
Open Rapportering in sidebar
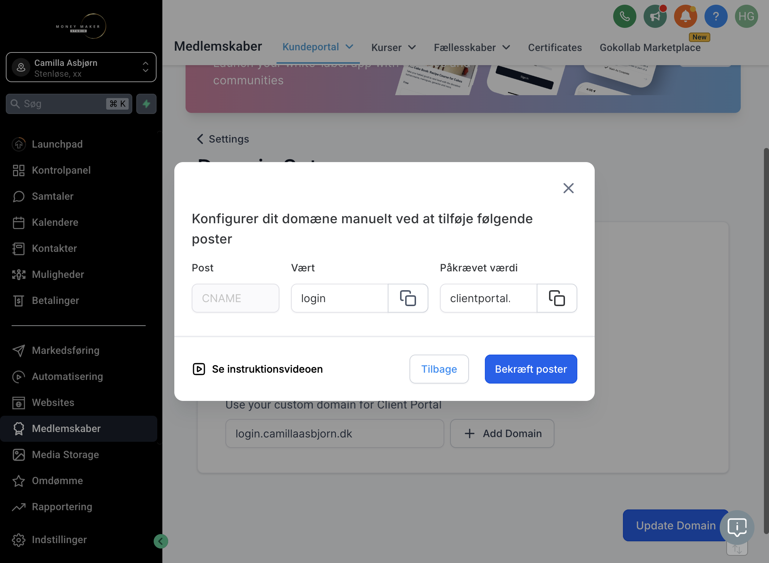coord(79,507)
